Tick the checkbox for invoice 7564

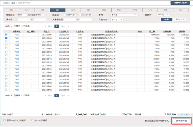[6, 45]
